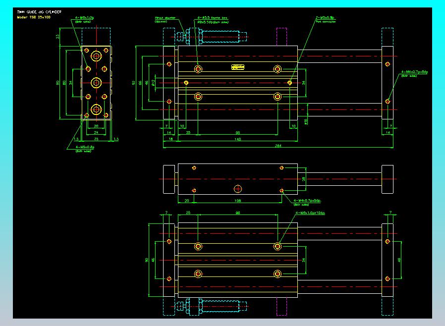Screen dimensions: 445x326
Task: Select the "4-M6x1.0px10dp." callout text
Action: click(x=310, y=213)
